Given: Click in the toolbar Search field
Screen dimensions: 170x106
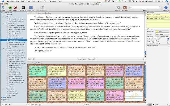Looking at the screenshot, I should (x=145, y=7).
